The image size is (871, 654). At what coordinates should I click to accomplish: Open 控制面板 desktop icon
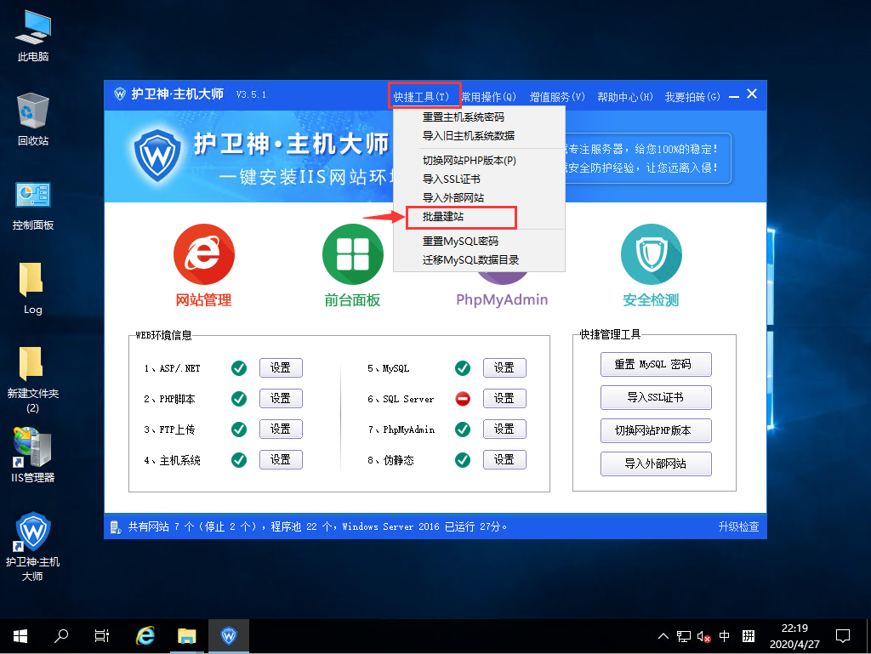point(33,196)
